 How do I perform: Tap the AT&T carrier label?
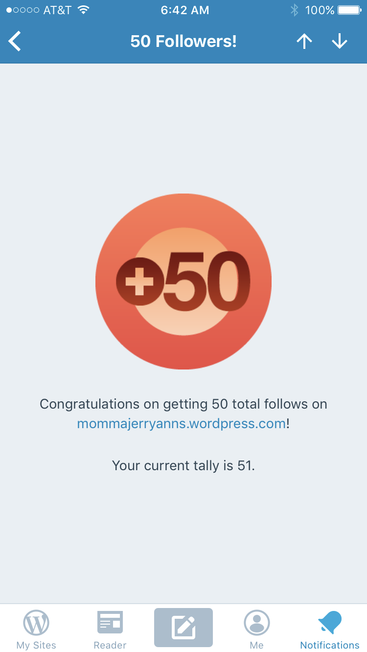pyautogui.click(x=57, y=10)
